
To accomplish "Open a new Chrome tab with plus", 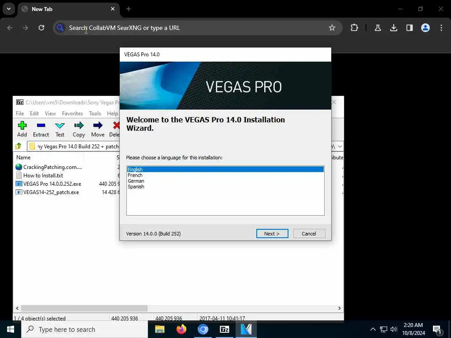I will pyautogui.click(x=129, y=9).
